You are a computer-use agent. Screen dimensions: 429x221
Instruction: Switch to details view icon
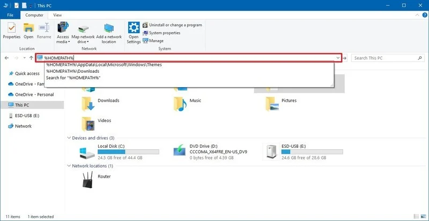416,217
